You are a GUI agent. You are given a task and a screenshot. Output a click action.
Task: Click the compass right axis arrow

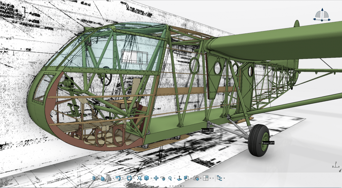[329, 19]
